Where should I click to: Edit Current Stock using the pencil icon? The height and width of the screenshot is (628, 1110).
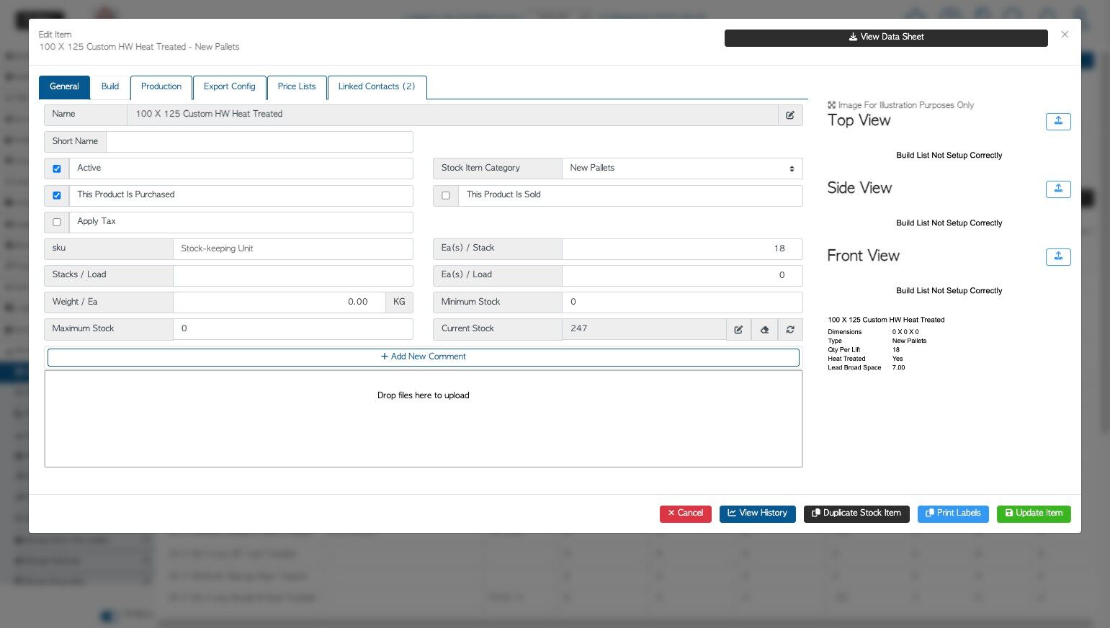(738, 329)
